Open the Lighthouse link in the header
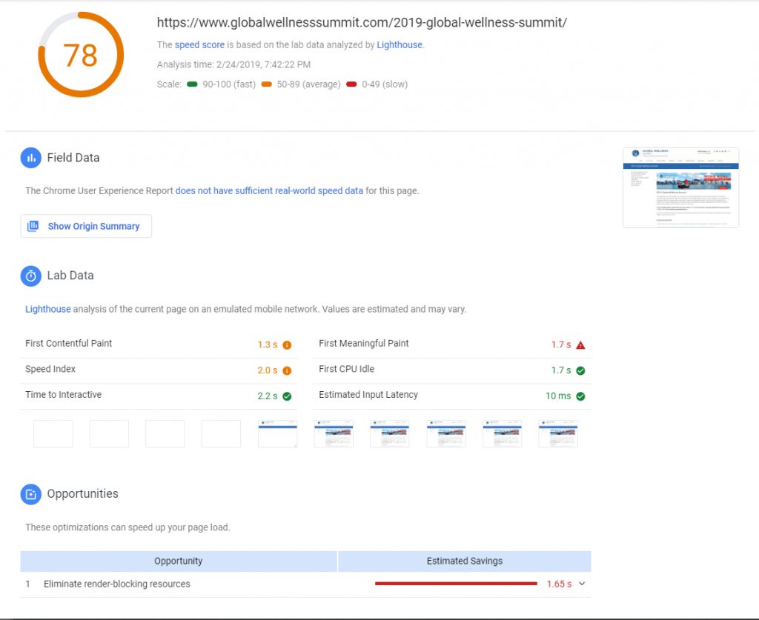The width and height of the screenshot is (759, 620). 399,45
